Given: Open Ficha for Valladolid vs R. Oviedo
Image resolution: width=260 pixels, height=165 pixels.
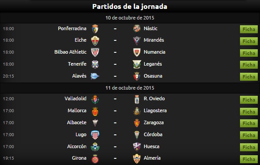Looking at the screenshot, I should pyautogui.click(x=249, y=100).
